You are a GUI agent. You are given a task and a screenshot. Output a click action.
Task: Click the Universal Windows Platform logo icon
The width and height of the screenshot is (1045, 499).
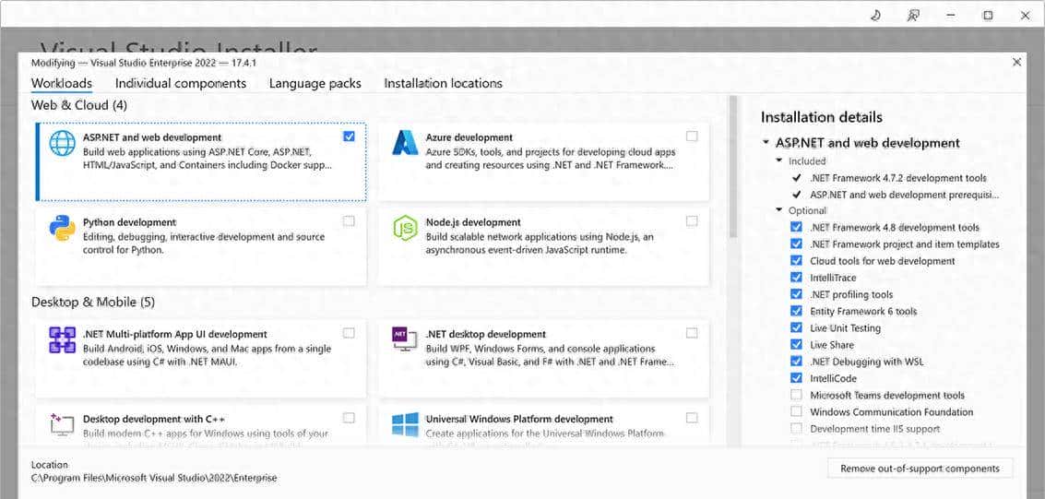click(x=405, y=424)
